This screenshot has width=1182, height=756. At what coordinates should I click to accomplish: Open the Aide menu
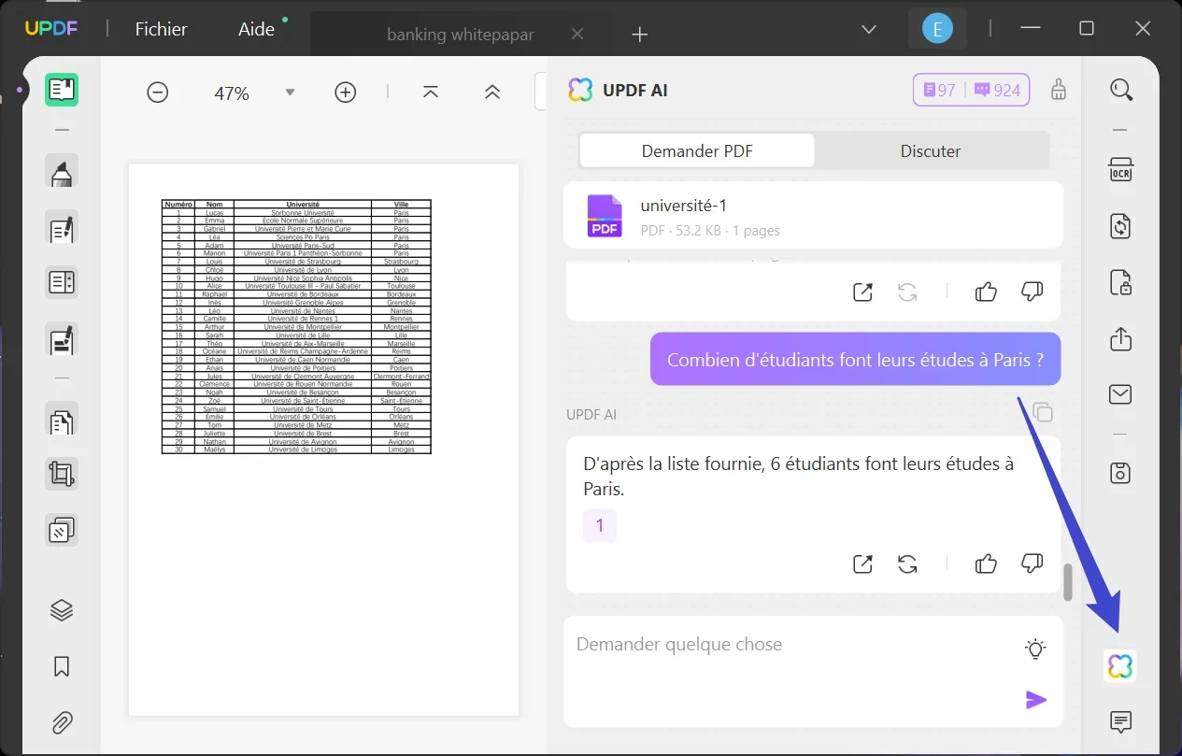(253, 29)
